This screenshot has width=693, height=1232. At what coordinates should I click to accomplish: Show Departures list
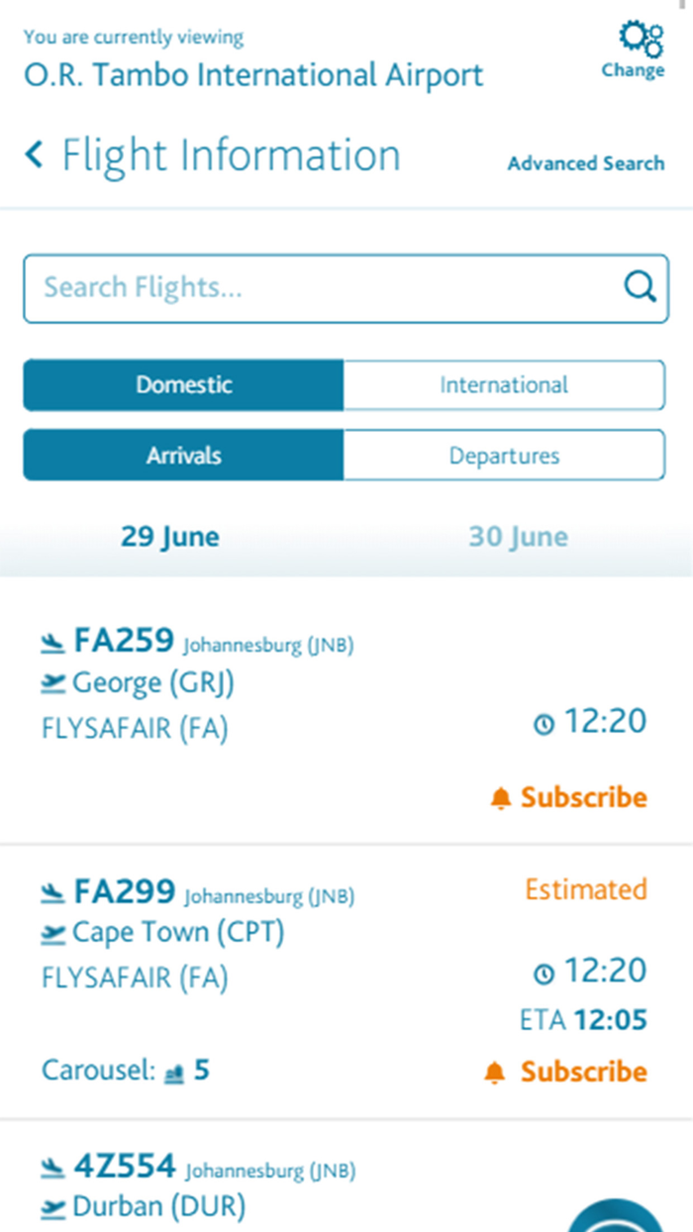[x=504, y=456]
